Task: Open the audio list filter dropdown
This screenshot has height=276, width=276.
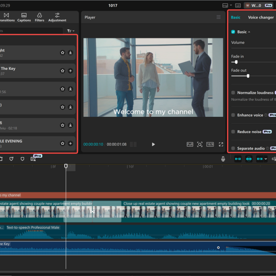Action: point(71,31)
